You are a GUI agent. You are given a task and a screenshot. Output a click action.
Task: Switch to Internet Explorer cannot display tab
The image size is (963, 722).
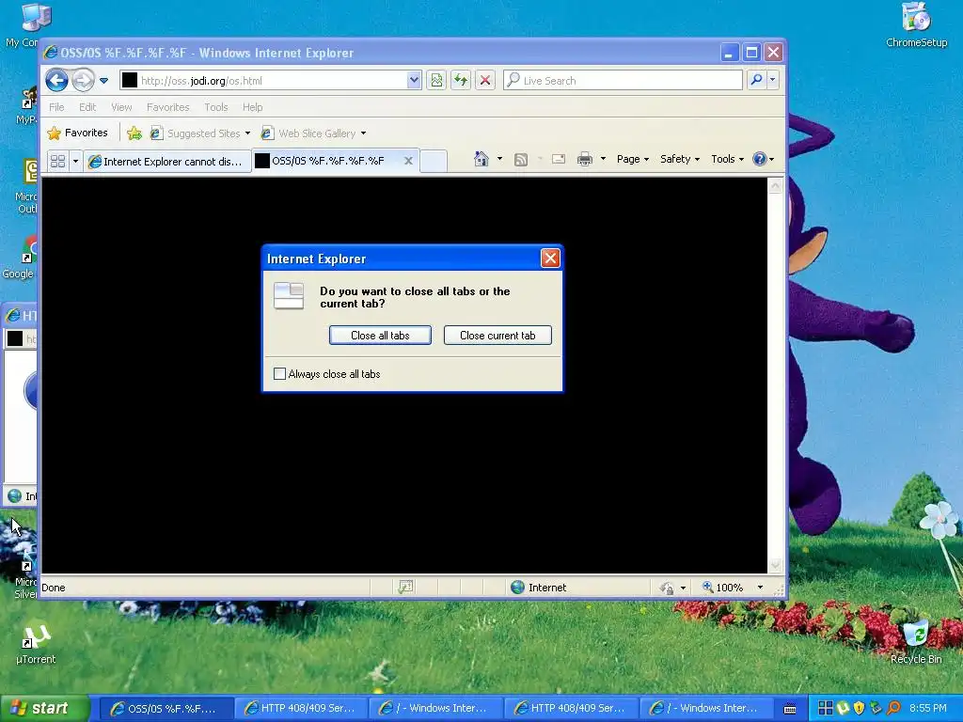pos(167,161)
